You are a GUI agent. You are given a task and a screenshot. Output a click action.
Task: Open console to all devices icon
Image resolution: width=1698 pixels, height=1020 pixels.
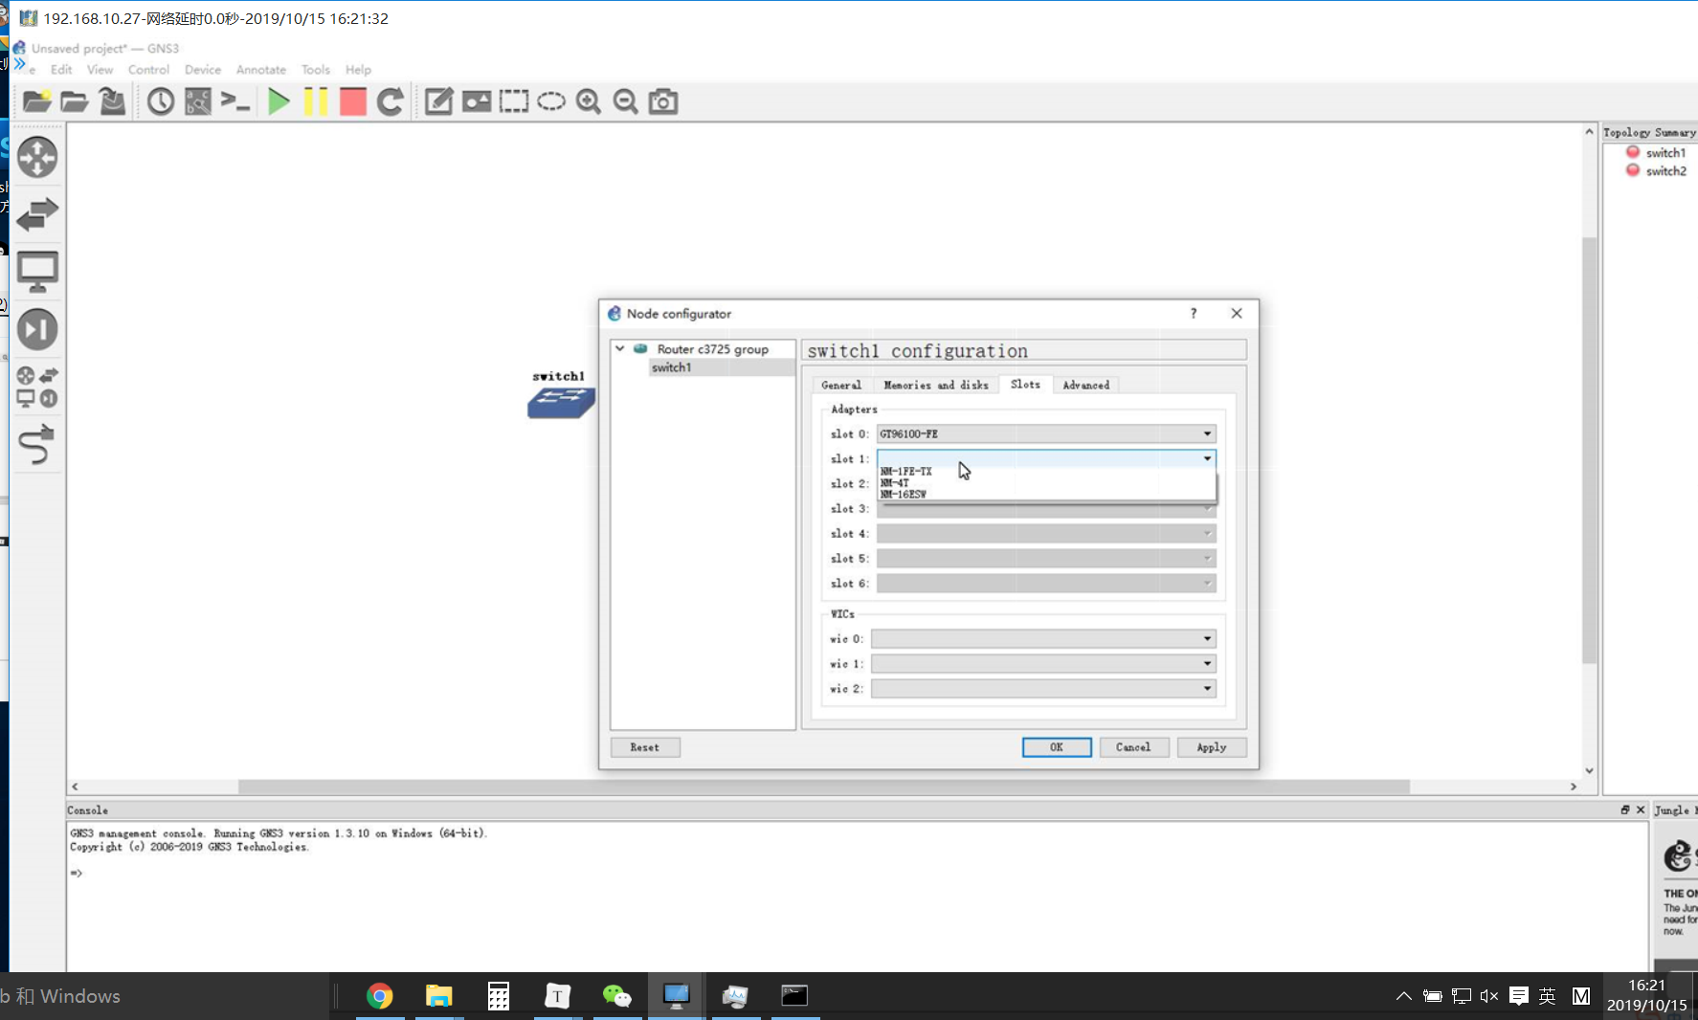(235, 101)
